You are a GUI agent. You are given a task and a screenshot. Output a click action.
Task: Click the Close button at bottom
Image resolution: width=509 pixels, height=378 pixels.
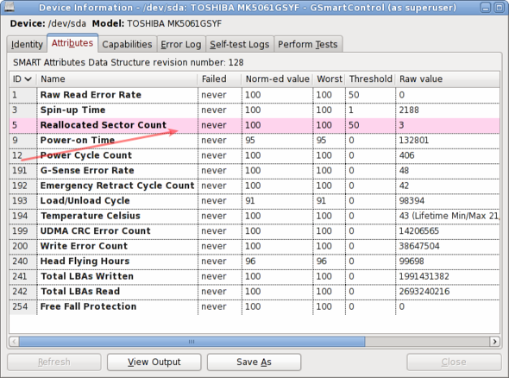(x=454, y=362)
